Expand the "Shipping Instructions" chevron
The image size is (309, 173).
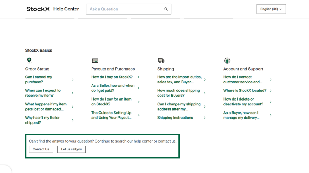click(205, 118)
